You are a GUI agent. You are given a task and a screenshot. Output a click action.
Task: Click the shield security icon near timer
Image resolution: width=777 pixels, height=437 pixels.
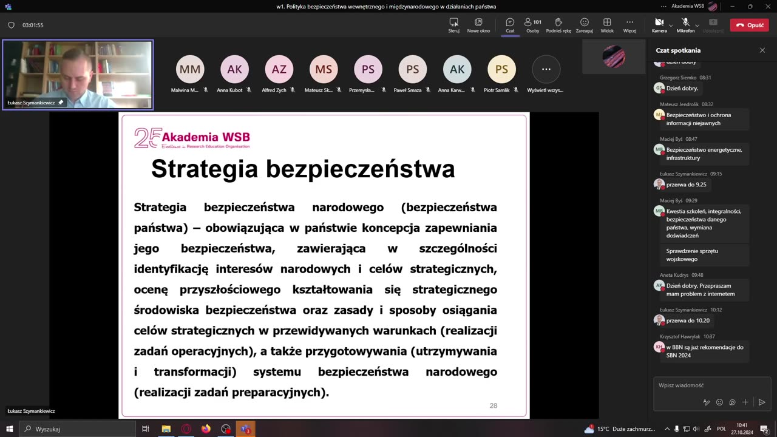11,25
